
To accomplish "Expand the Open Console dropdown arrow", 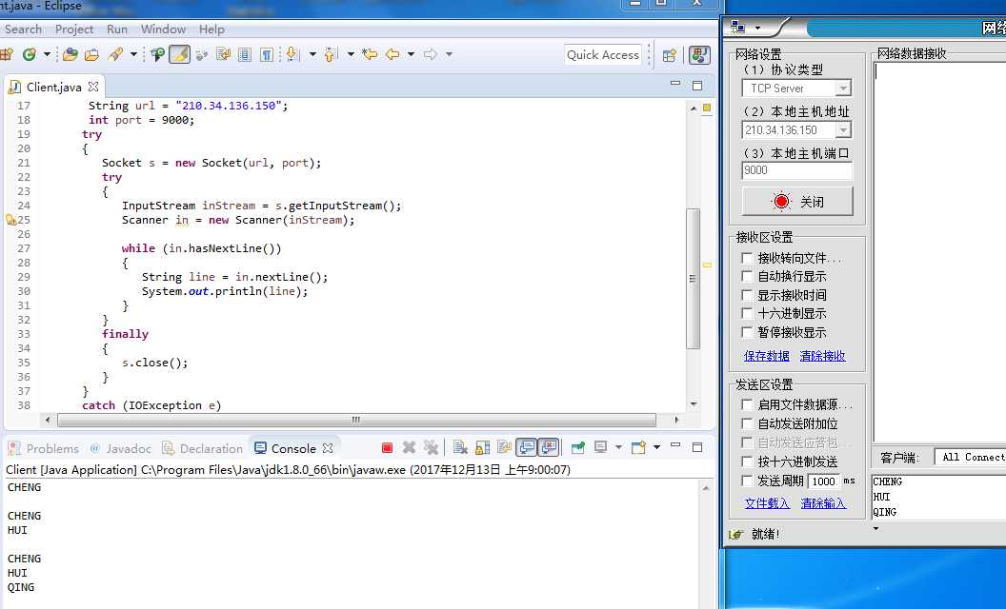I will [656, 447].
